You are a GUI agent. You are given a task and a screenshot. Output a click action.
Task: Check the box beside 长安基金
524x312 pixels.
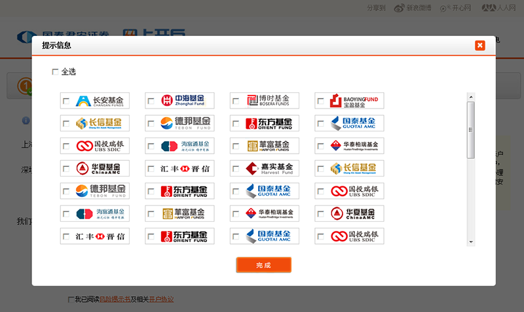tap(65, 101)
